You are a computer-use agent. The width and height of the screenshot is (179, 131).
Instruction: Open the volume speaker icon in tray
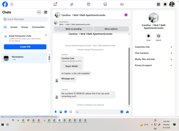(x=155, y=129)
